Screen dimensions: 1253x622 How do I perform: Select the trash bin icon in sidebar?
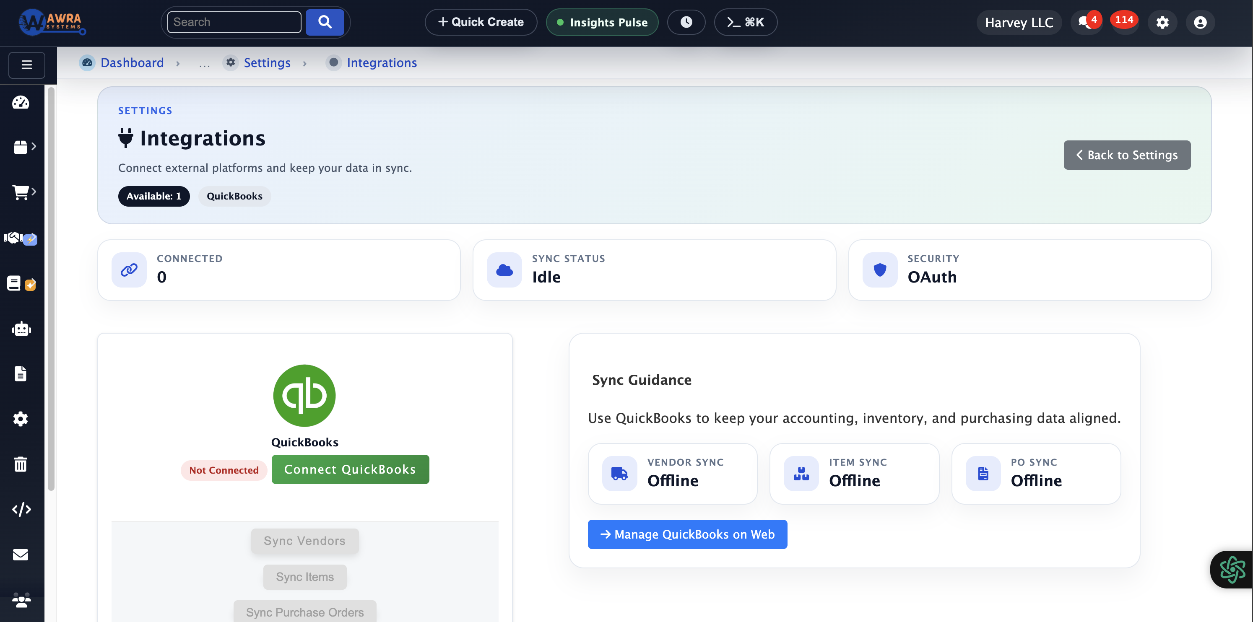coord(21,464)
